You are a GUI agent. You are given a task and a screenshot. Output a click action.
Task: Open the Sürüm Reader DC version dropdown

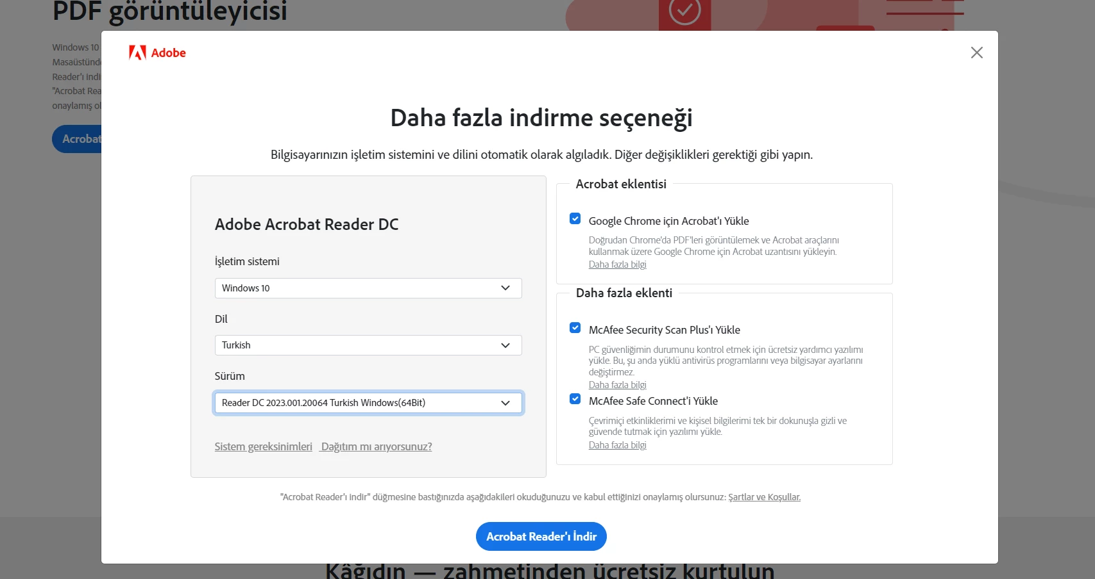(x=368, y=403)
